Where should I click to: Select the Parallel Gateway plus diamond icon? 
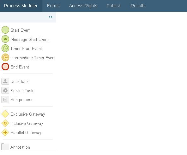(5, 132)
